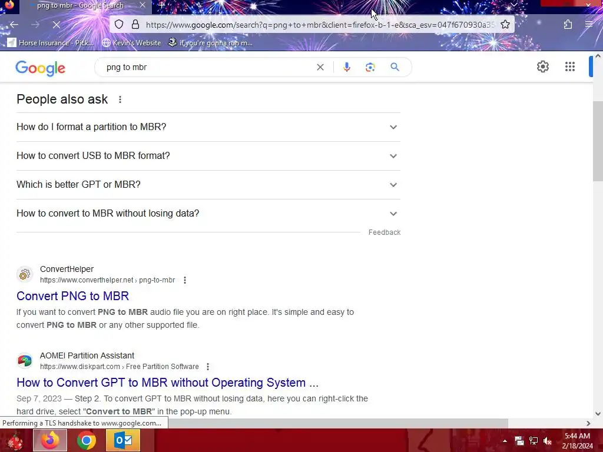Open the Action Center flag tray icon
The height and width of the screenshot is (452, 603).
point(519,441)
